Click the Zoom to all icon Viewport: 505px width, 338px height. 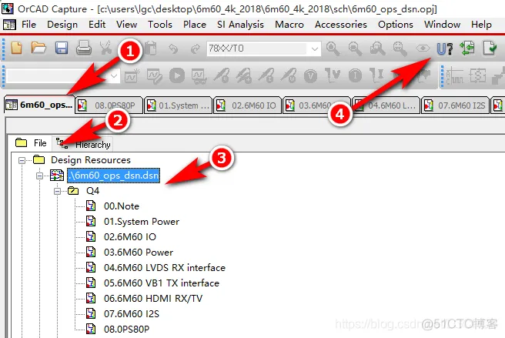click(x=400, y=49)
